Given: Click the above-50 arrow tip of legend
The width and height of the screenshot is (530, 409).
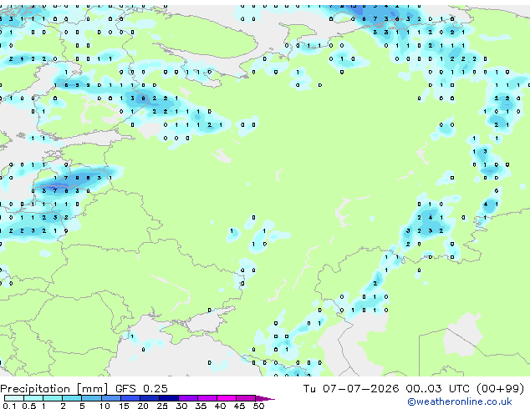Looking at the screenshot, I should [x=265, y=398].
